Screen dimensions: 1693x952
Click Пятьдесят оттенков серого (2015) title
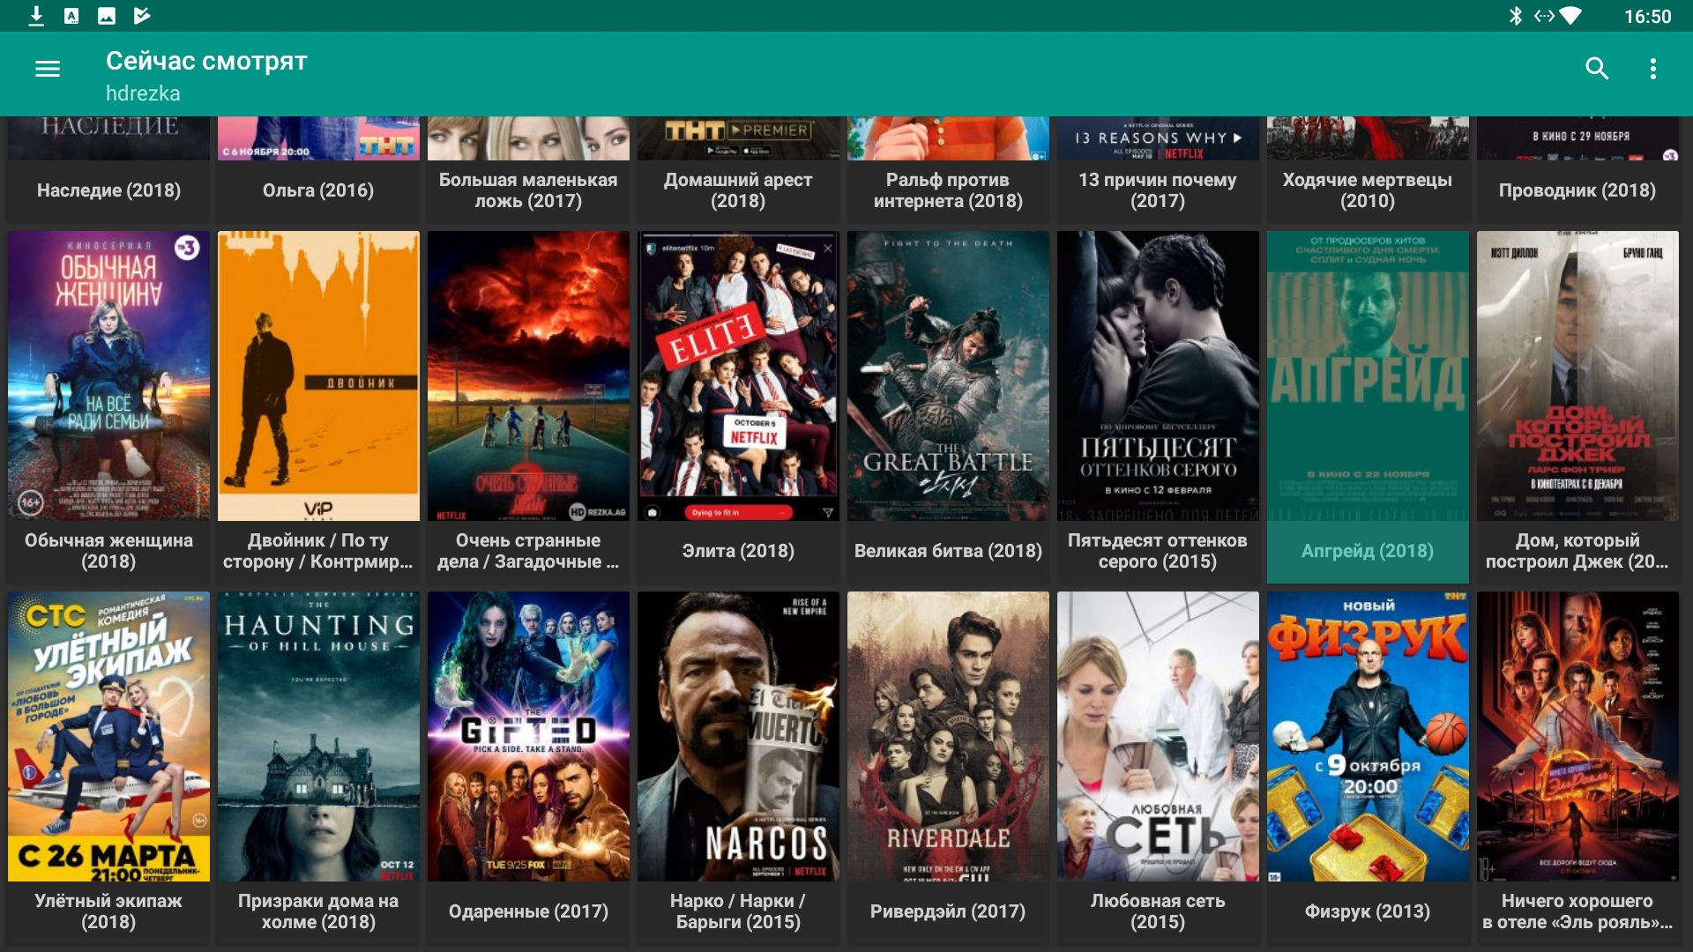[1158, 551]
